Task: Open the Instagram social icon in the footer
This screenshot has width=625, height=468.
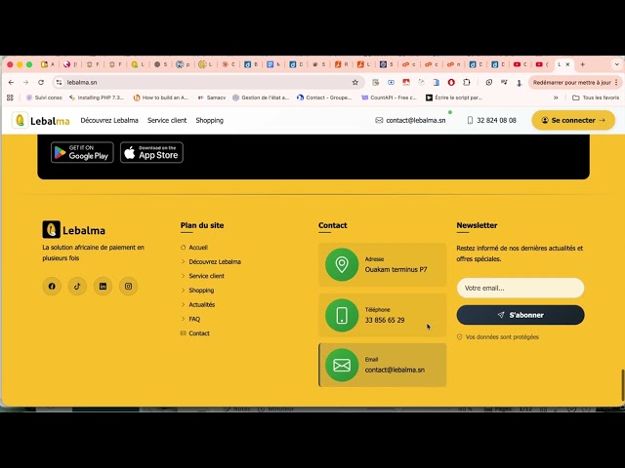Action: [x=128, y=286]
